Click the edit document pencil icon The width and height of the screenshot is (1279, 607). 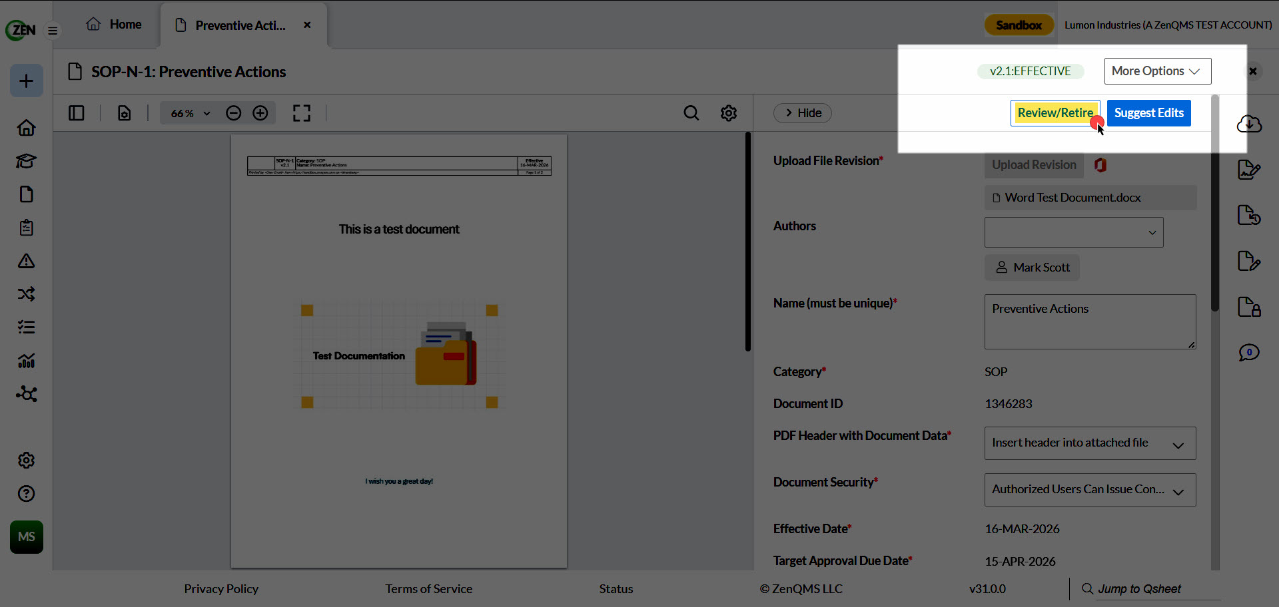(x=1249, y=261)
